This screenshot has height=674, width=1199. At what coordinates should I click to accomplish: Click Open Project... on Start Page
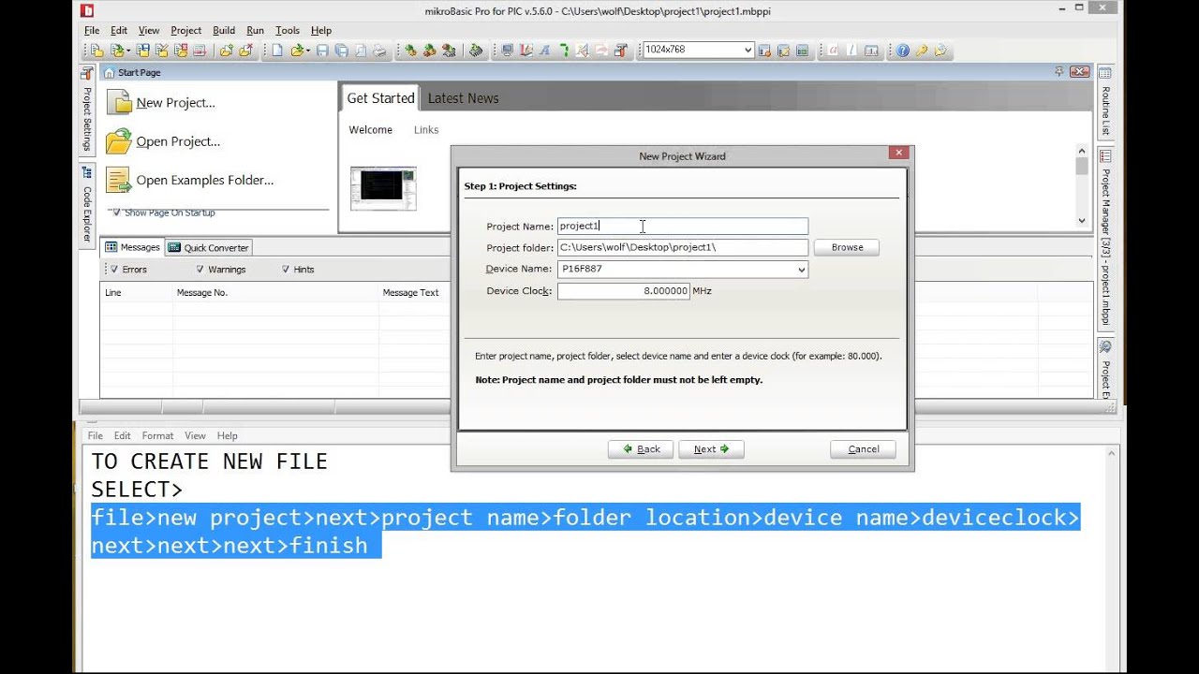point(178,141)
